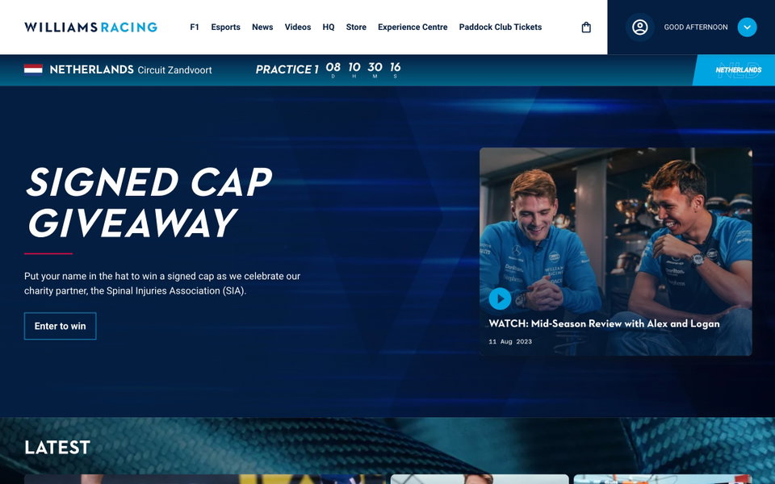Click the SIGNED CAP GIVEAWAY headline

tap(149, 202)
